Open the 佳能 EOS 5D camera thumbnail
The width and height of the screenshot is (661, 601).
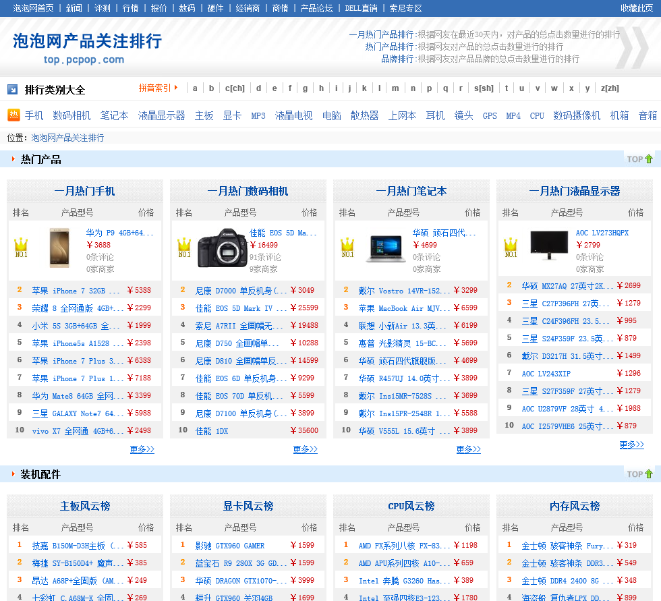click(222, 248)
